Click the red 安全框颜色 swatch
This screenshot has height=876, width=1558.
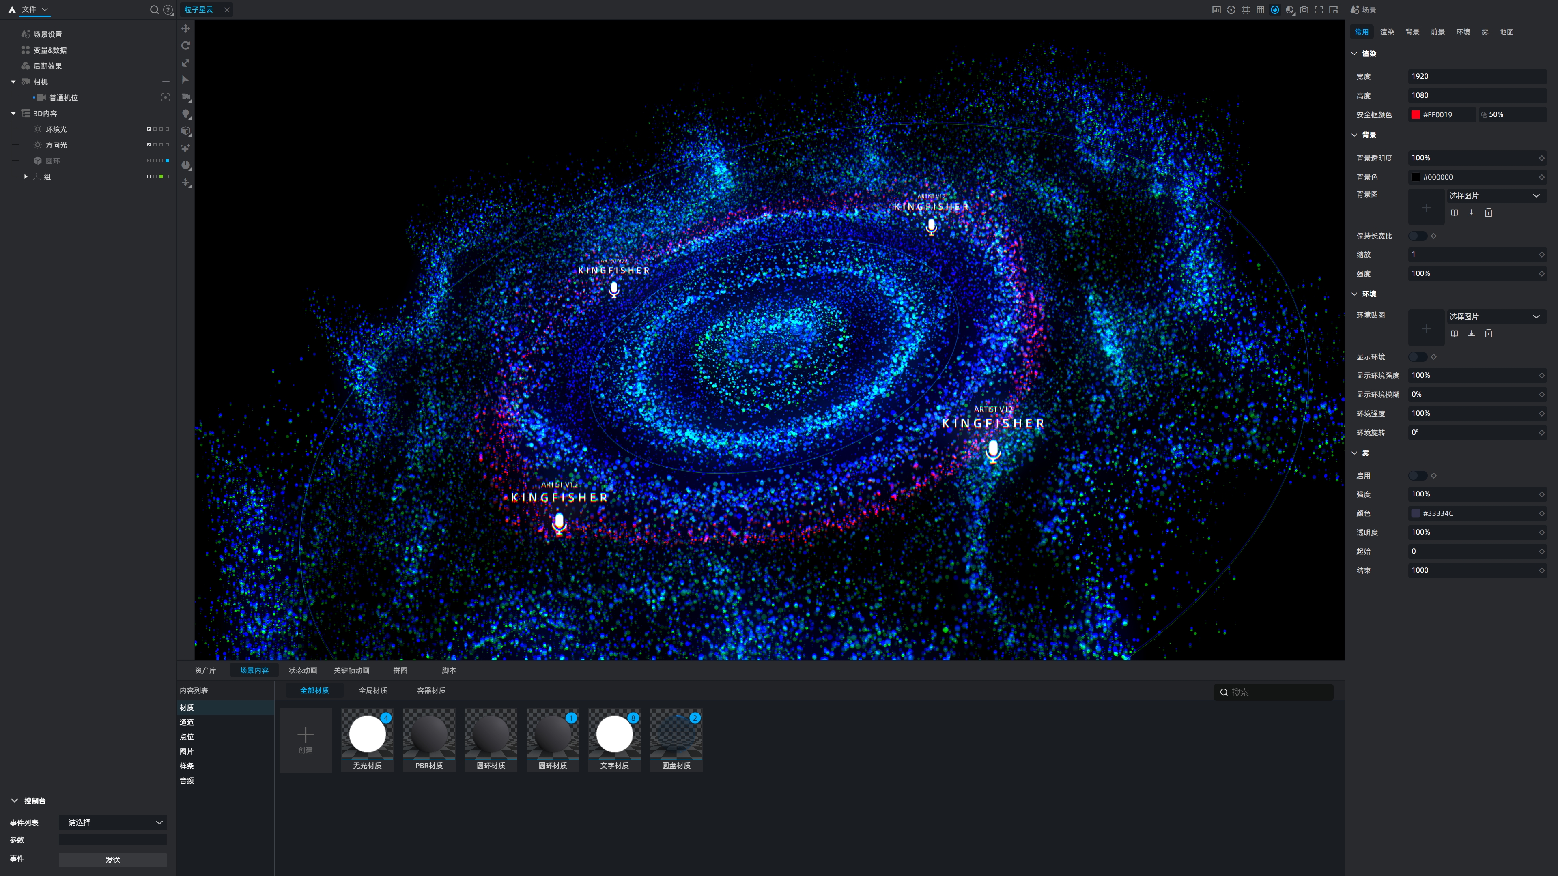1415,114
